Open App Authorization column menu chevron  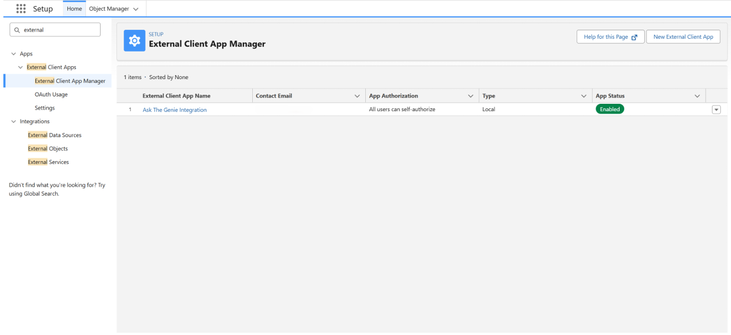(471, 96)
